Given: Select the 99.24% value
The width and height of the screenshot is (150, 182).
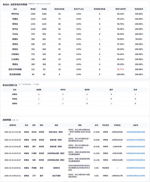Looking at the screenshot, I should 121,54.
